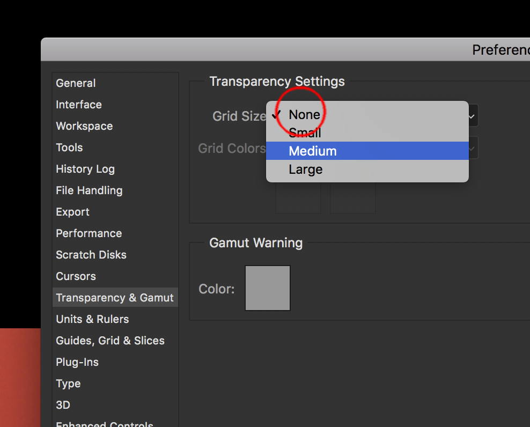Switch to Units & Rulers section

pos(92,319)
